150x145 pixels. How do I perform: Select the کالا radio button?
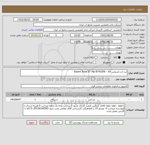119,58
